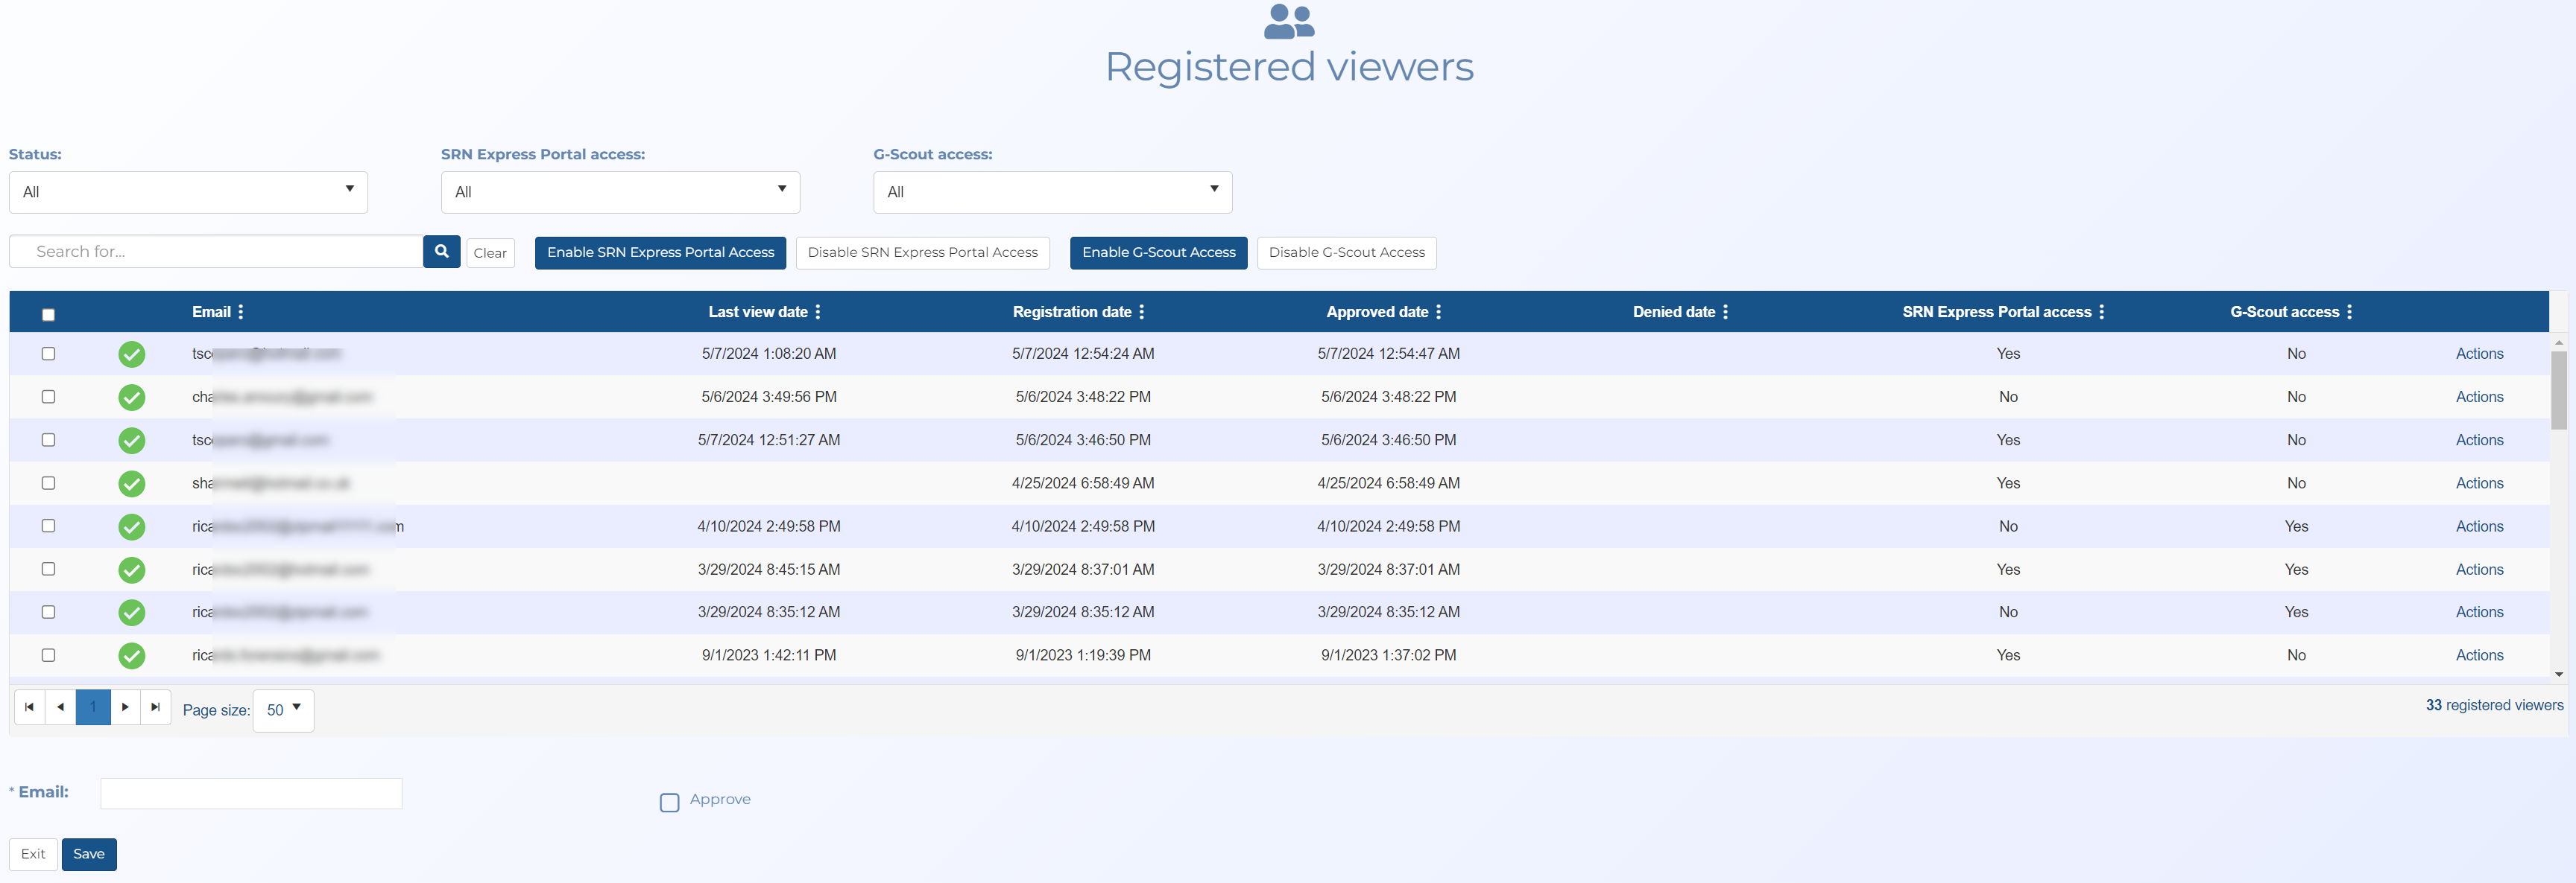Select checkbox for 5/7/2024 1:08:20 AM row

pos(48,354)
